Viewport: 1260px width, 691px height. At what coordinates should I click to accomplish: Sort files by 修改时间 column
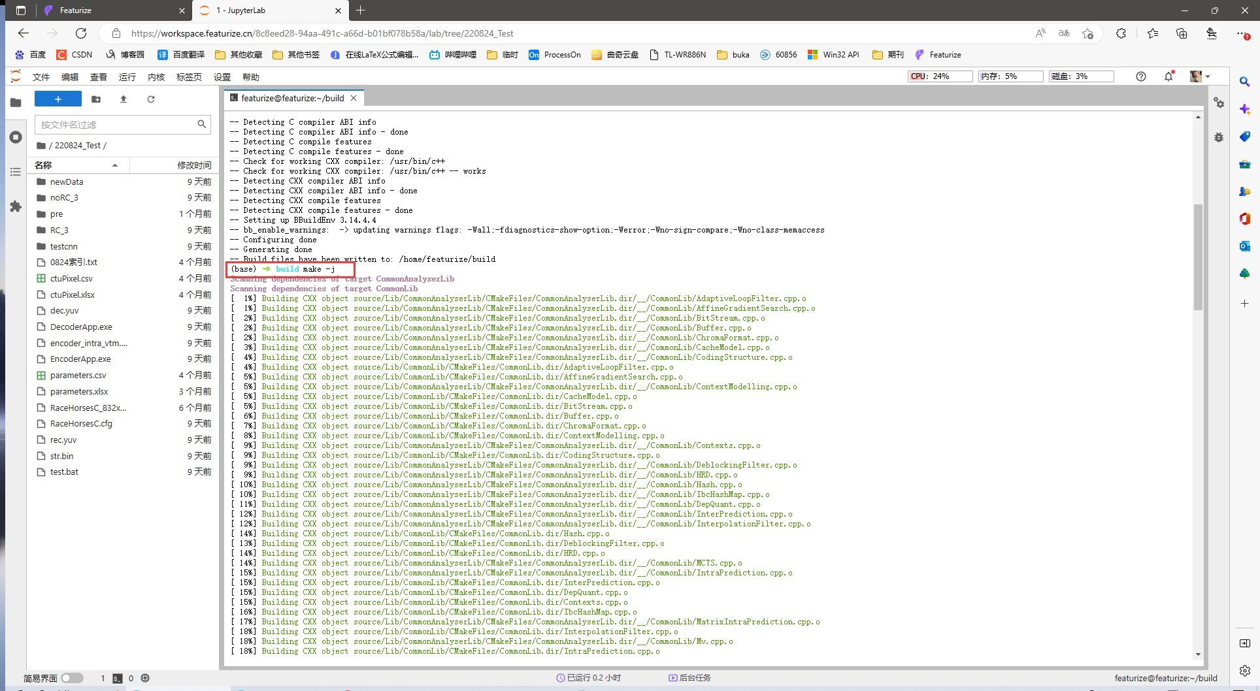click(173, 165)
